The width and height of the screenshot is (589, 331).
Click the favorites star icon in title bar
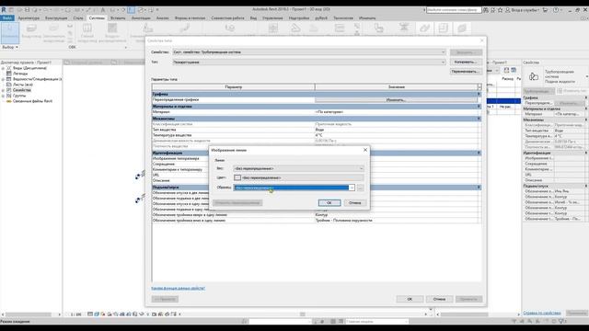tap(500, 10)
